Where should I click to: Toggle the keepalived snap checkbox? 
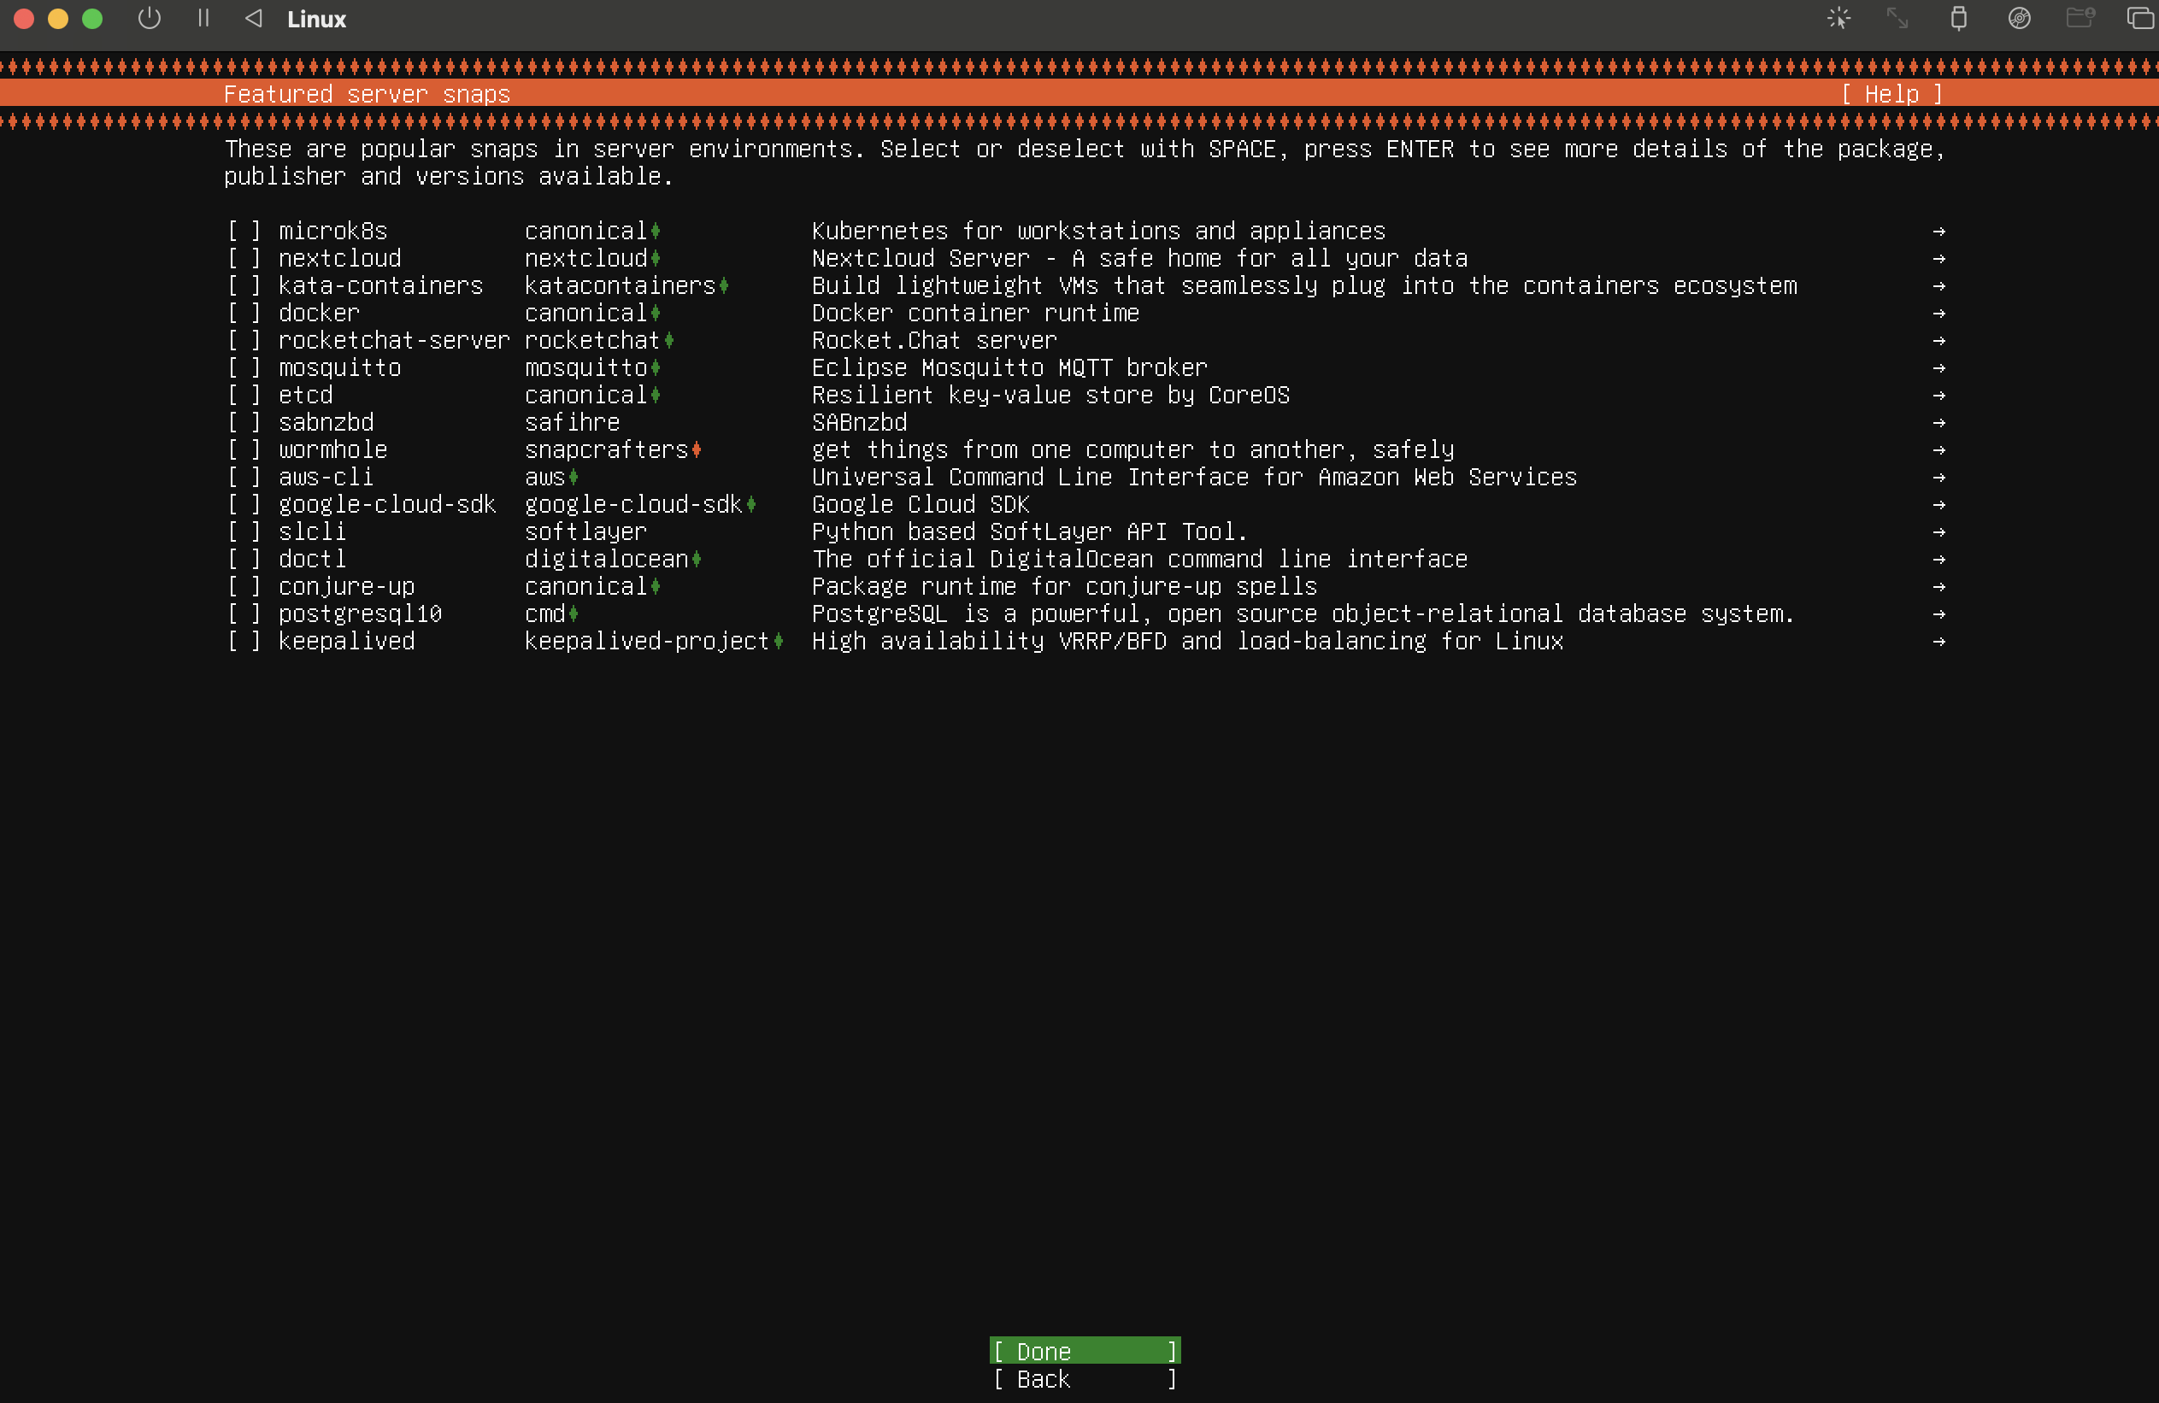point(244,641)
